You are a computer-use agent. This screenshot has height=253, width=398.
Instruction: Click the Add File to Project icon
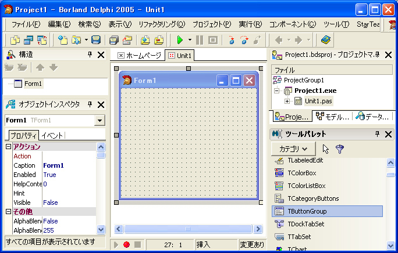click(145, 40)
